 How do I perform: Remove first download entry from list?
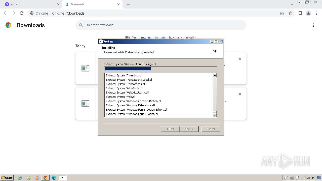pyautogui.click(x=240, y=59)
